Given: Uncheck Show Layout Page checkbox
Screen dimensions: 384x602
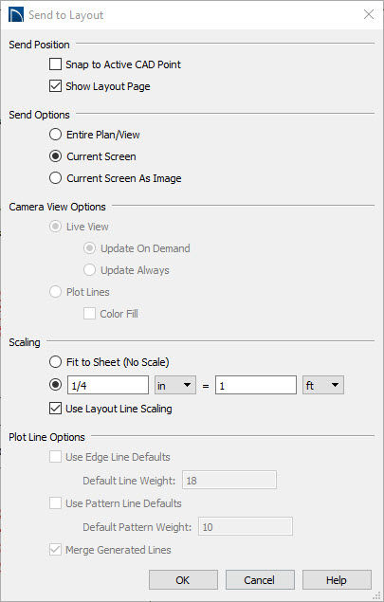Looking at the screenshot, I should (x=55, y=86).
